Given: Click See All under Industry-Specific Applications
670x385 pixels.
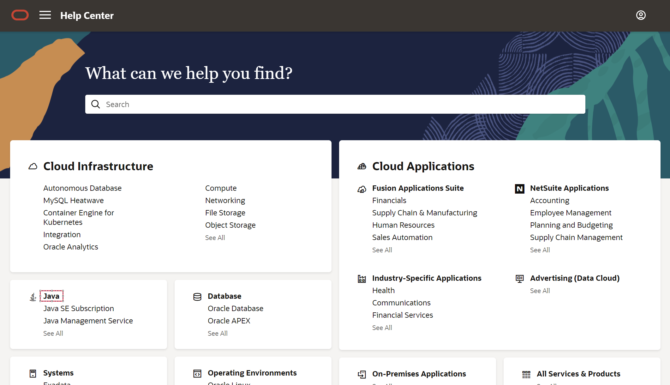Looking at the screenshot, I should coord(382,328).
